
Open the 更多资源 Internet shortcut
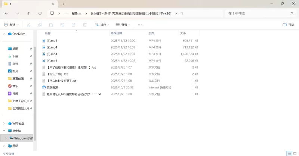tap(52, 87)
